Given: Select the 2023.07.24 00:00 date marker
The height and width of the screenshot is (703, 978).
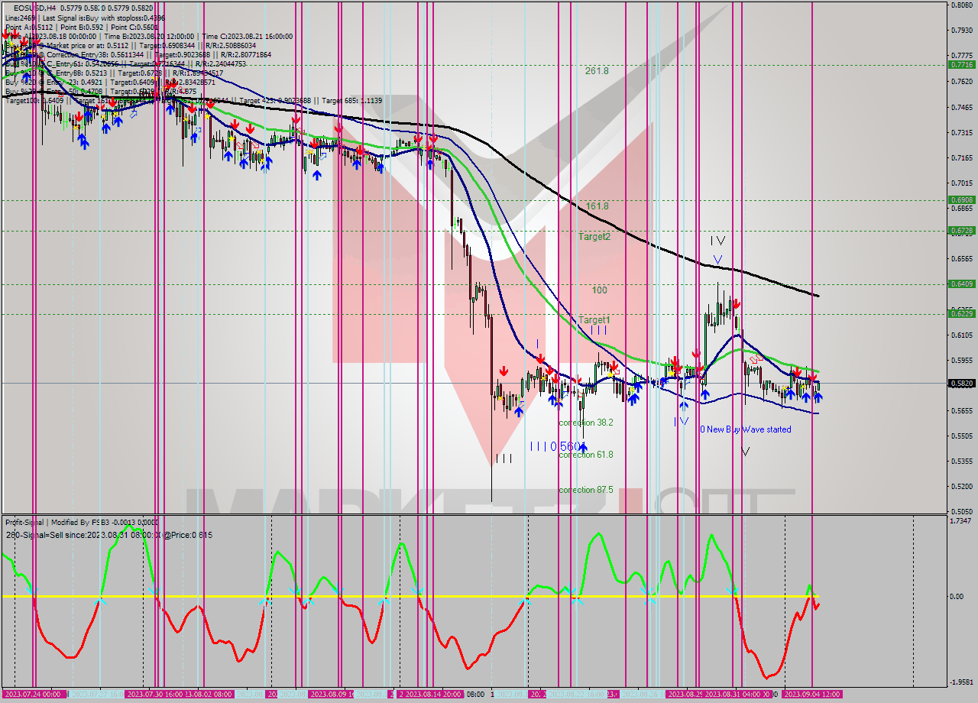Looking at the screenshot, I should point(34,694).
